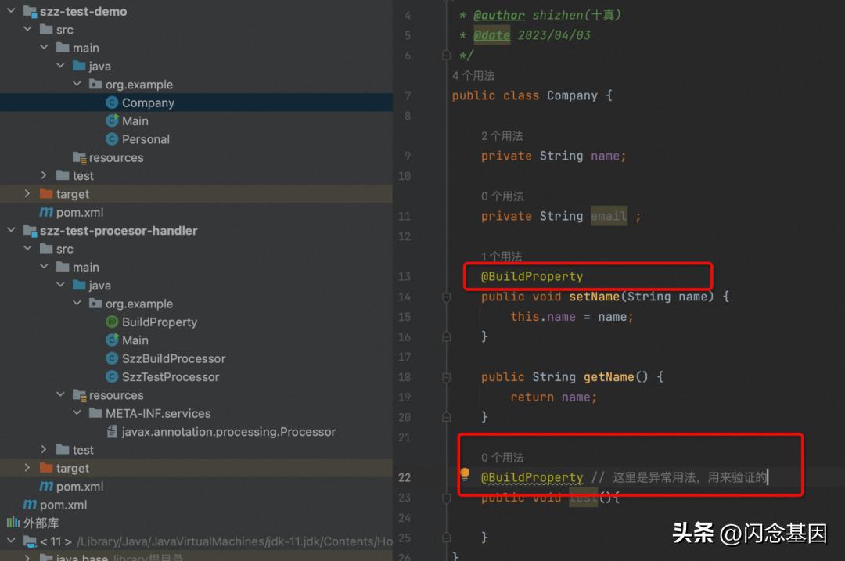Collapse the META-INF.services node

pyautogui.click(x=77, y=413)
